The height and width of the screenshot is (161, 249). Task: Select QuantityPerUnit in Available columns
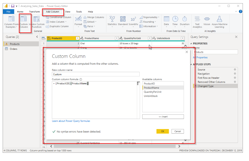(x=163, y=92)
